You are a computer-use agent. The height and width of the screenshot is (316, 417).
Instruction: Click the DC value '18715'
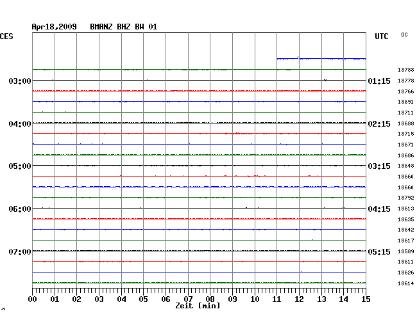pos(406,134)
